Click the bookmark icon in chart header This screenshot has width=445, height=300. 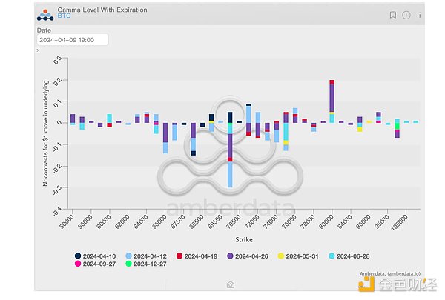coord(393,15)
